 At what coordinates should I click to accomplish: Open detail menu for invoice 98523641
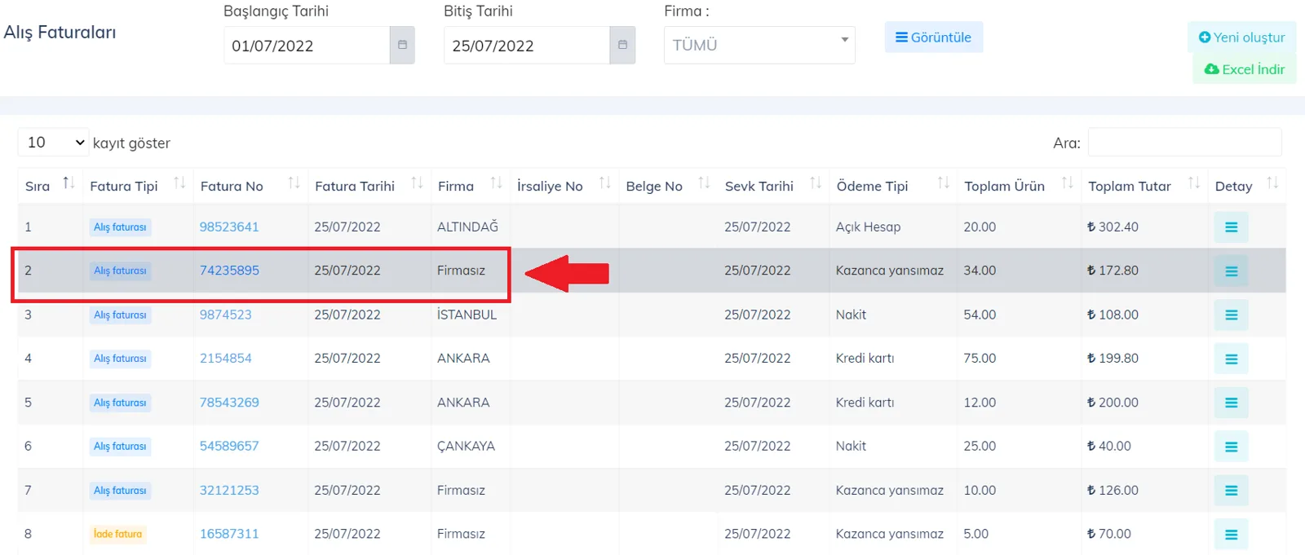(1231, 227)
